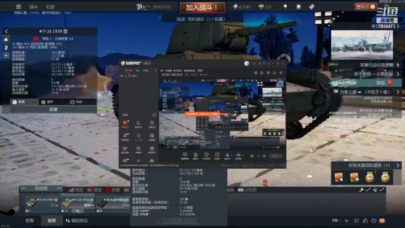Click share icon in streaming app
The width and height of the screenshot is (405, 228).
(281, 72)
